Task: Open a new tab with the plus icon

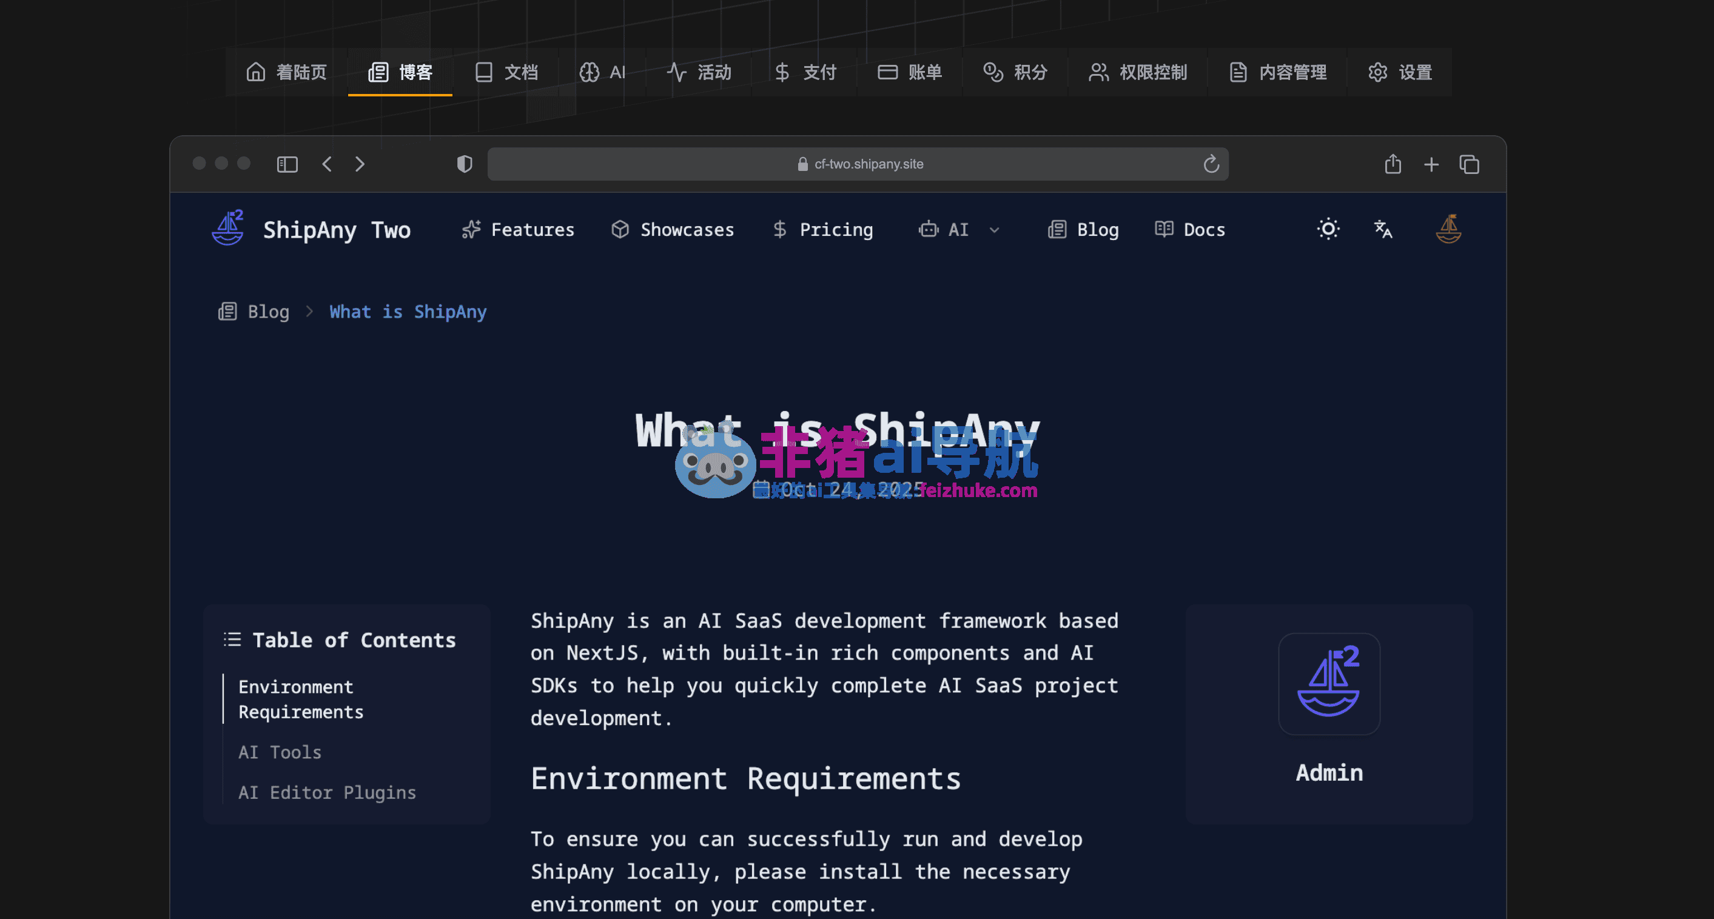Action: point(1431,164)
